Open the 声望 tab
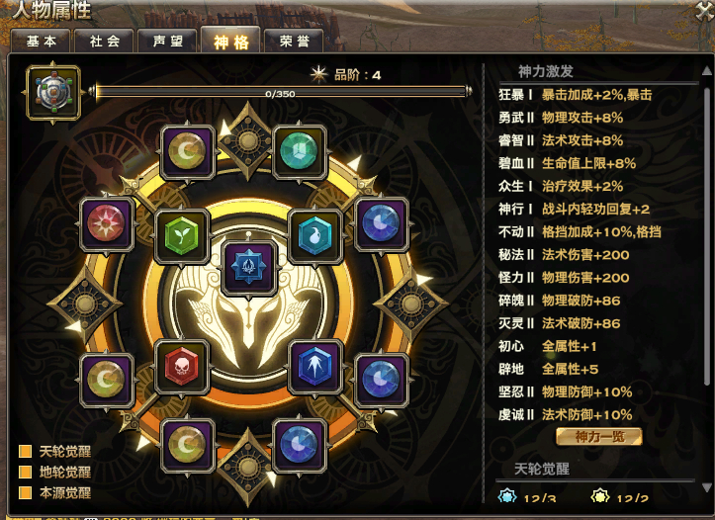 pyautogui.click(x=168, y=41)
